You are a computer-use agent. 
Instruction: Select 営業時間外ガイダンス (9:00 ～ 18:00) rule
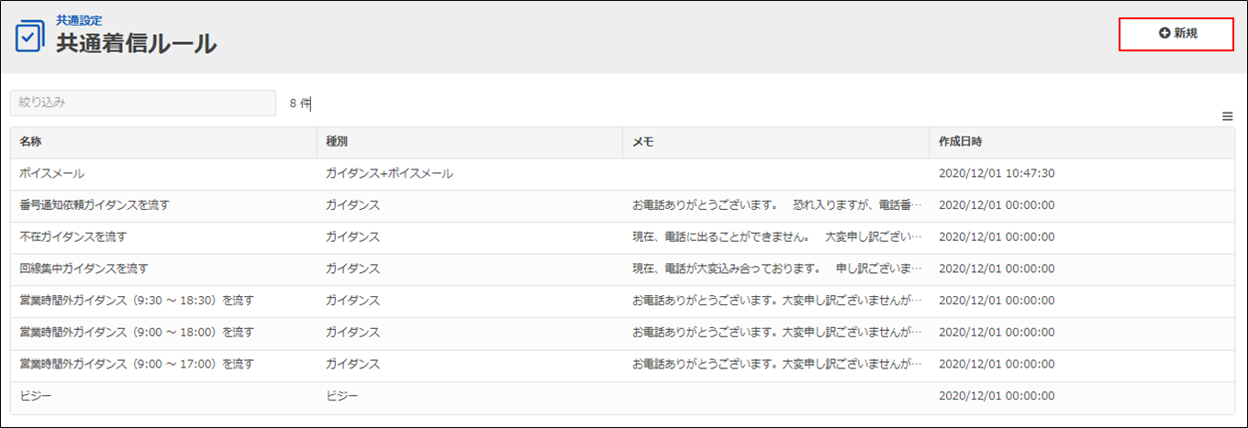click(136, 332)
